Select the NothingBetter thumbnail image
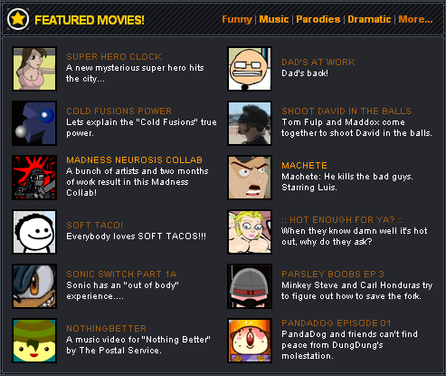This screenshot has height=376, width=446. click(x=34, y=341)
